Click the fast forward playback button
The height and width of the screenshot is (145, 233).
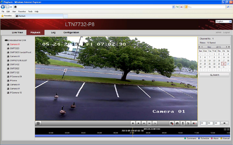pos(150,123)
